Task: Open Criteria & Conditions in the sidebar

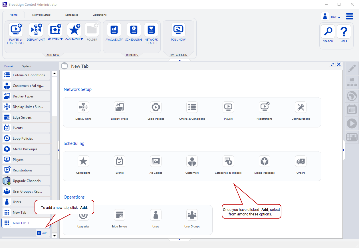Action: (x=26, y=75)
